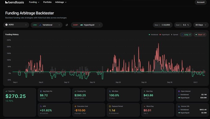210x119 pixels.
Task: Click the Total PnL trend icon
Action: 6,91
